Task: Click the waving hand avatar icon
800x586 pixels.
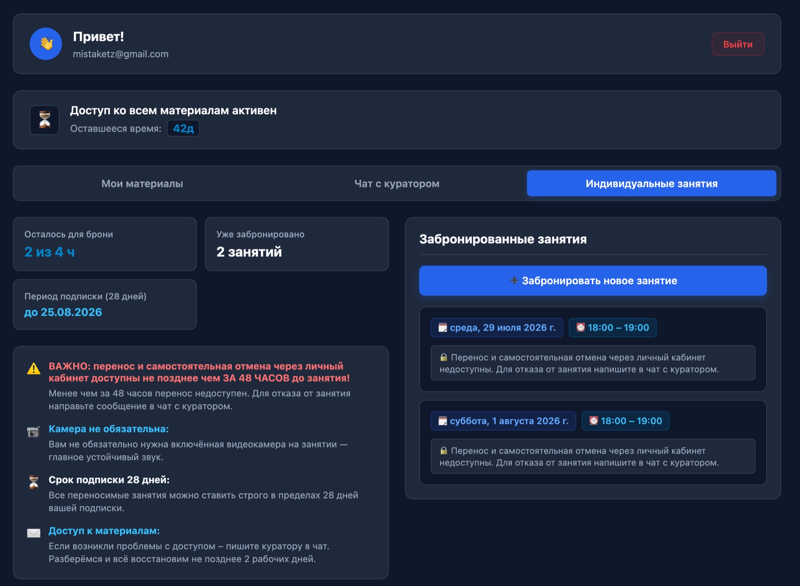Action: (46, 44)
